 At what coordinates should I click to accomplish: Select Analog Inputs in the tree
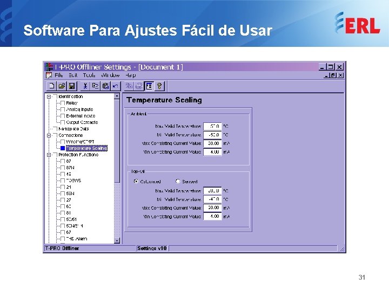[x=79, y=109]
